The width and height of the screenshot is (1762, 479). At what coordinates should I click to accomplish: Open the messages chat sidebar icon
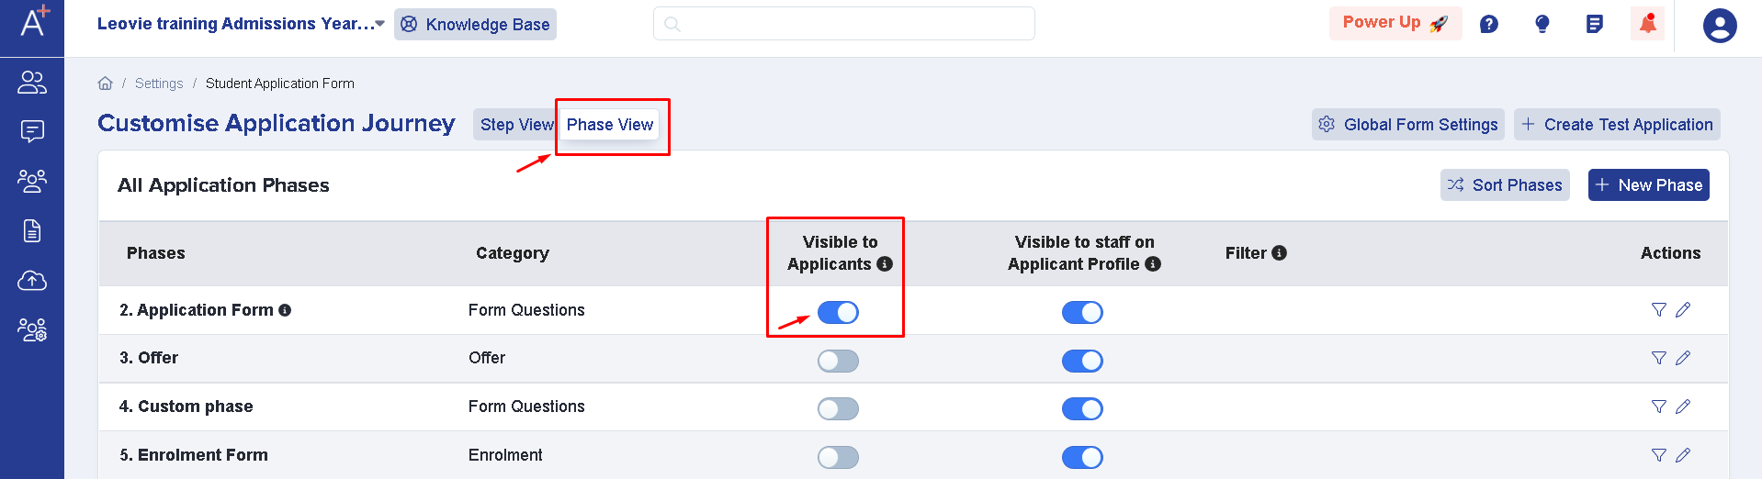tap(32, 131)
